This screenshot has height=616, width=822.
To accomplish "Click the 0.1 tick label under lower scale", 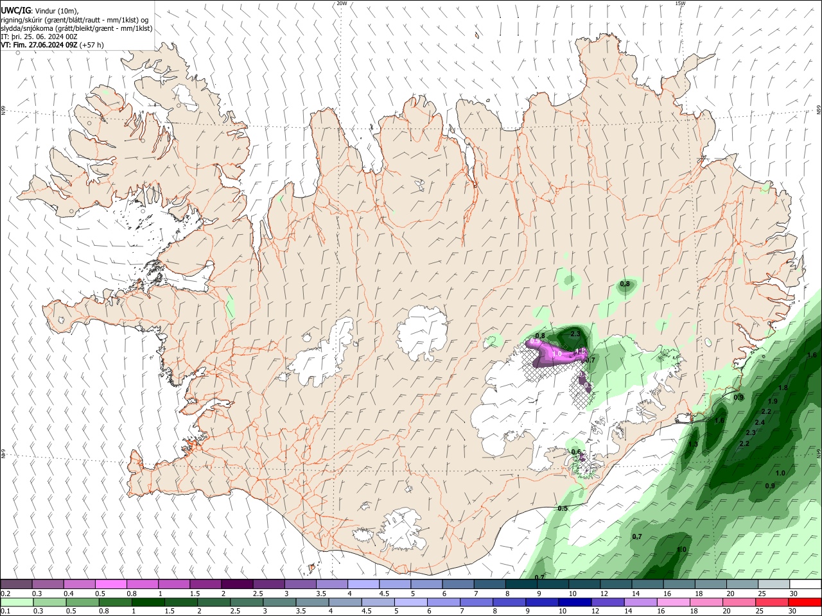I will (5, 611).
